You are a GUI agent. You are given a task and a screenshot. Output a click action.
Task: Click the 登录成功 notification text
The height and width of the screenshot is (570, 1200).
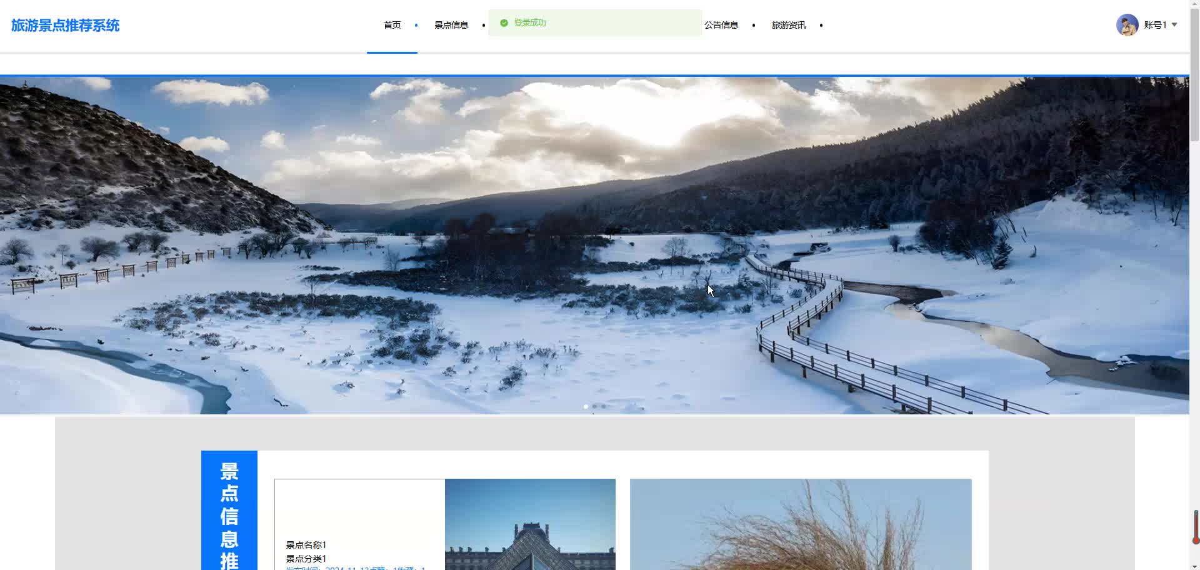coord(530,23)
